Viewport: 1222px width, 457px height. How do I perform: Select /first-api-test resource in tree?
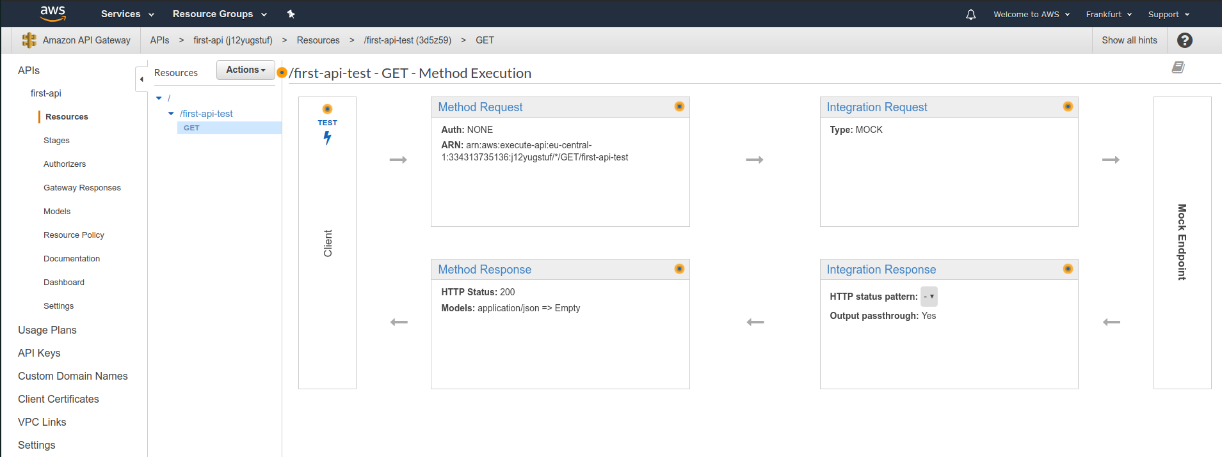[206, 113]
